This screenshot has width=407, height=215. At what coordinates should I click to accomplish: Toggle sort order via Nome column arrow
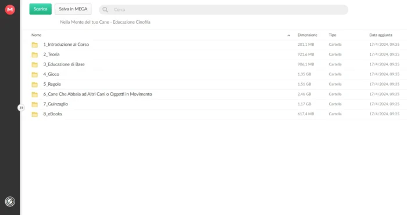coord(288,35)
